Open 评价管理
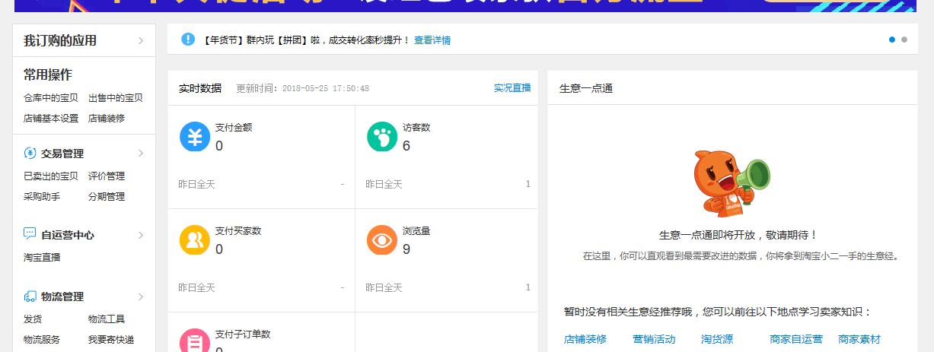Image resolution: width=934 pixels, height=352 pixels. point(107,176)
